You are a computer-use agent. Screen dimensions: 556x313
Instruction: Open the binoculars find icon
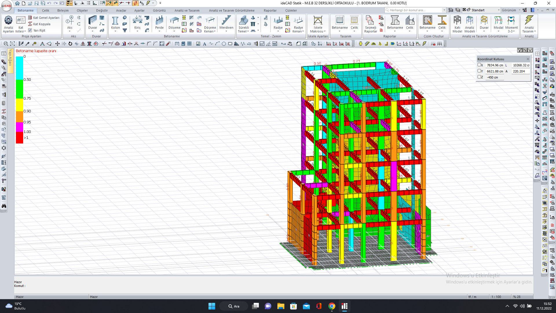(4, 206)
